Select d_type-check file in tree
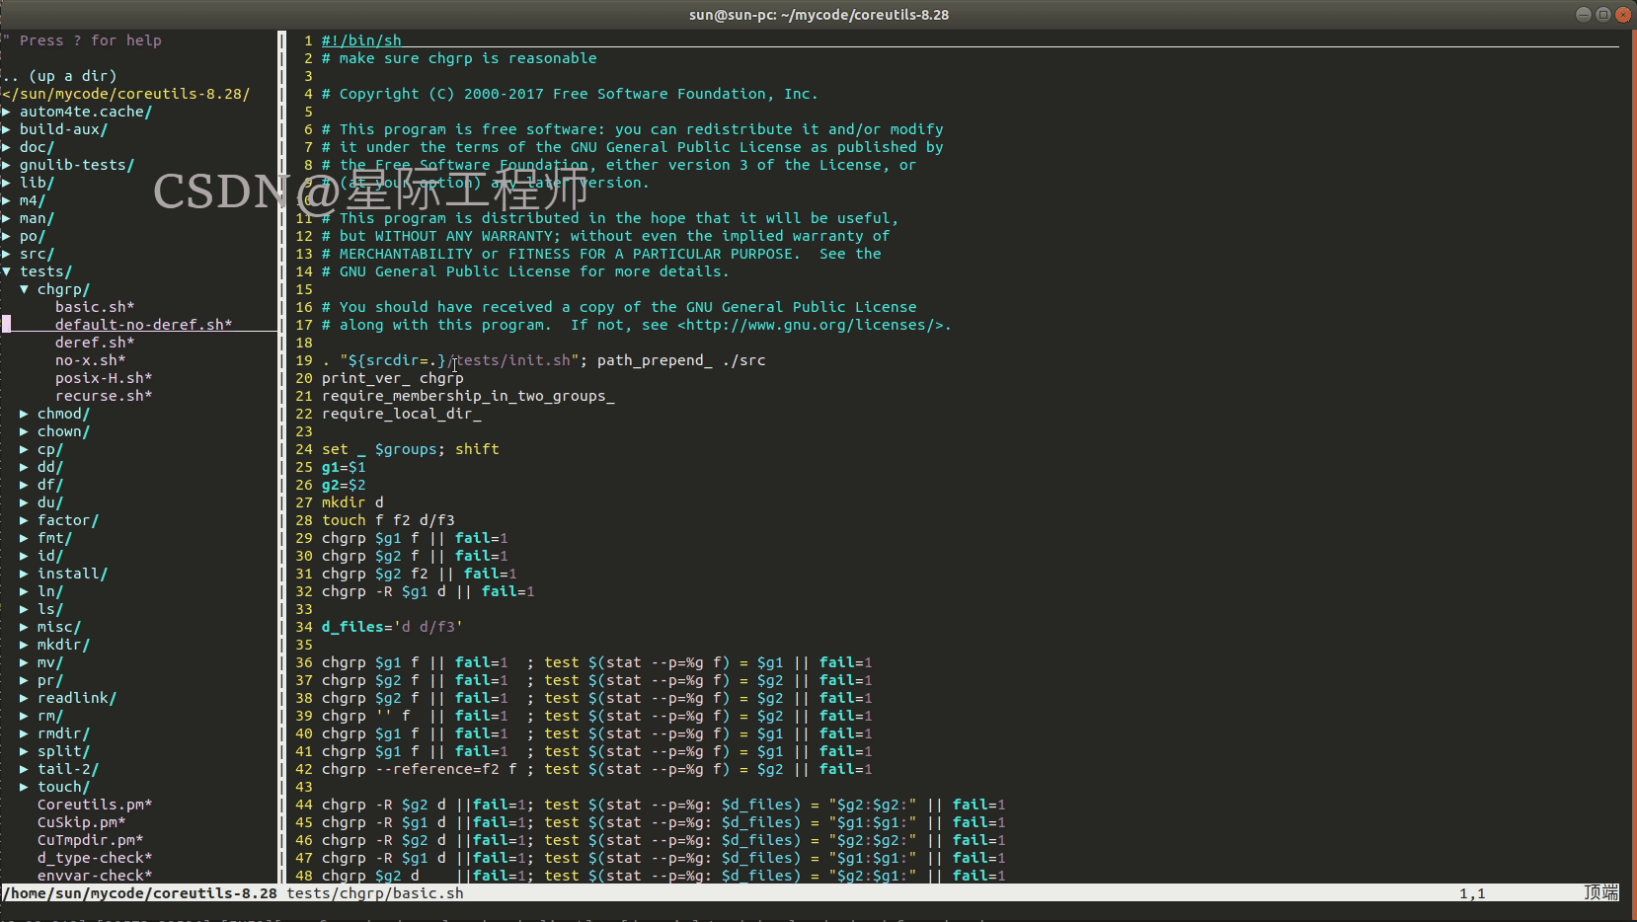Image resolution: width=1637 pixels, height=922 pixels. pos(95,858)
